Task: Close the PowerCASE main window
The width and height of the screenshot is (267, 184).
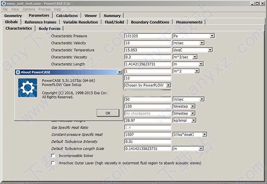Action: 263,4
